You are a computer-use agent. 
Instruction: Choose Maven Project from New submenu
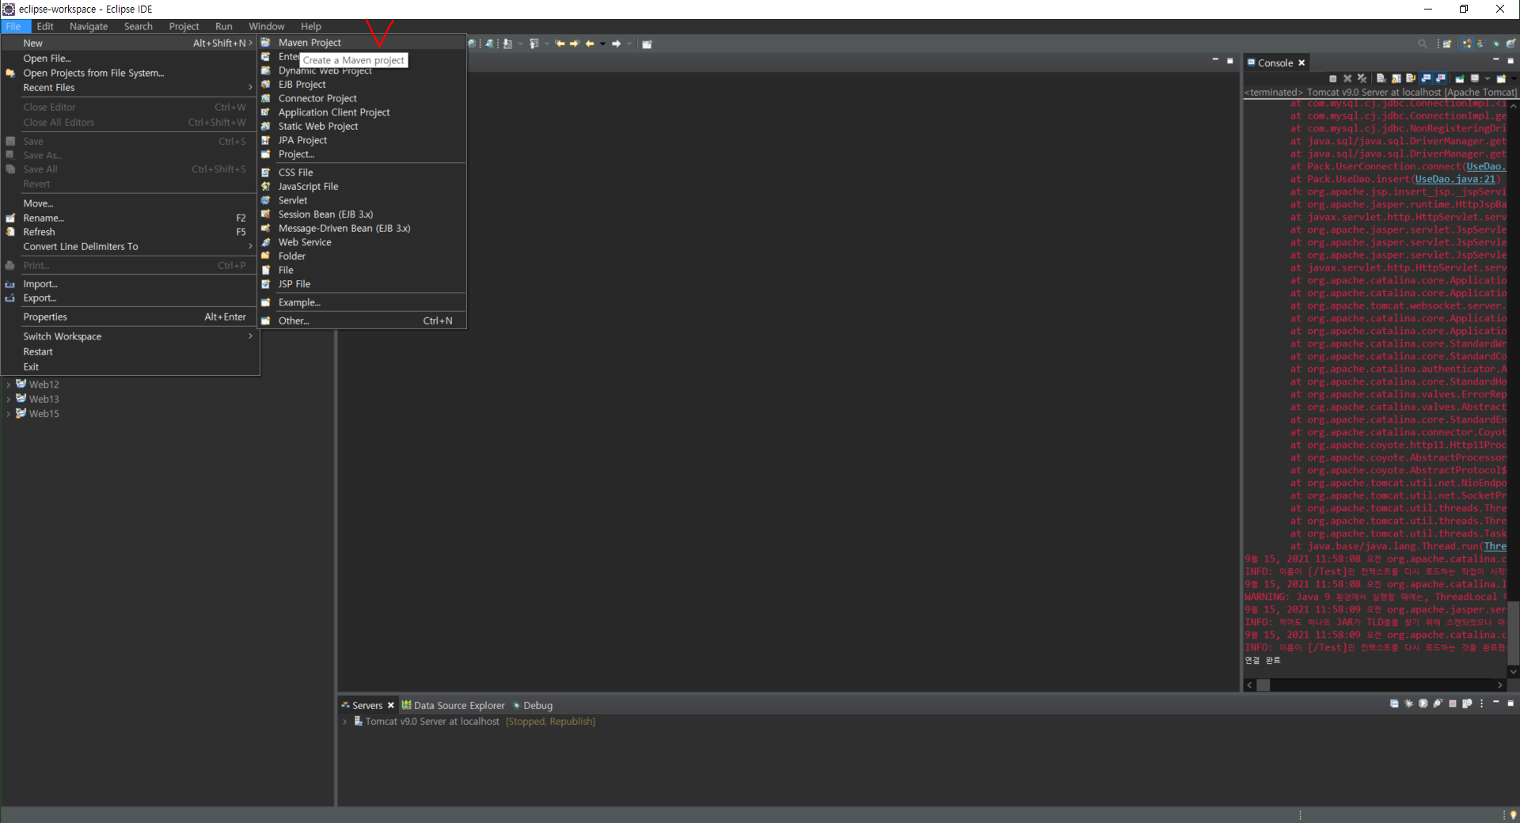(x=362, y=43)
